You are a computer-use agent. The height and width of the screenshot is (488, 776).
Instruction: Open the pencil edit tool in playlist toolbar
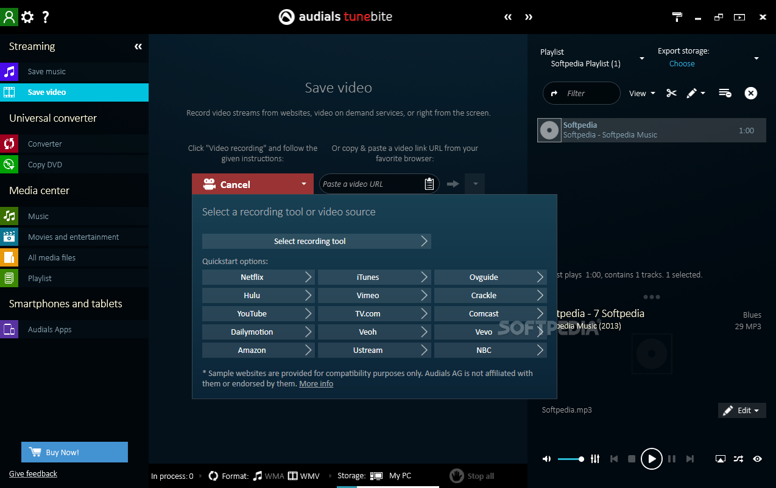692,93
